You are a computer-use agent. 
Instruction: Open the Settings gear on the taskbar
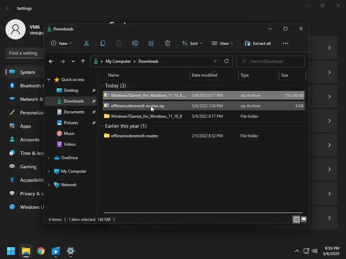pos(71,251)
